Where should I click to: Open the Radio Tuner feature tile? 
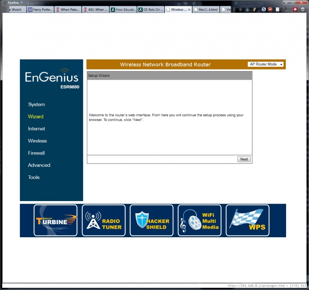(x=103, y=220)
